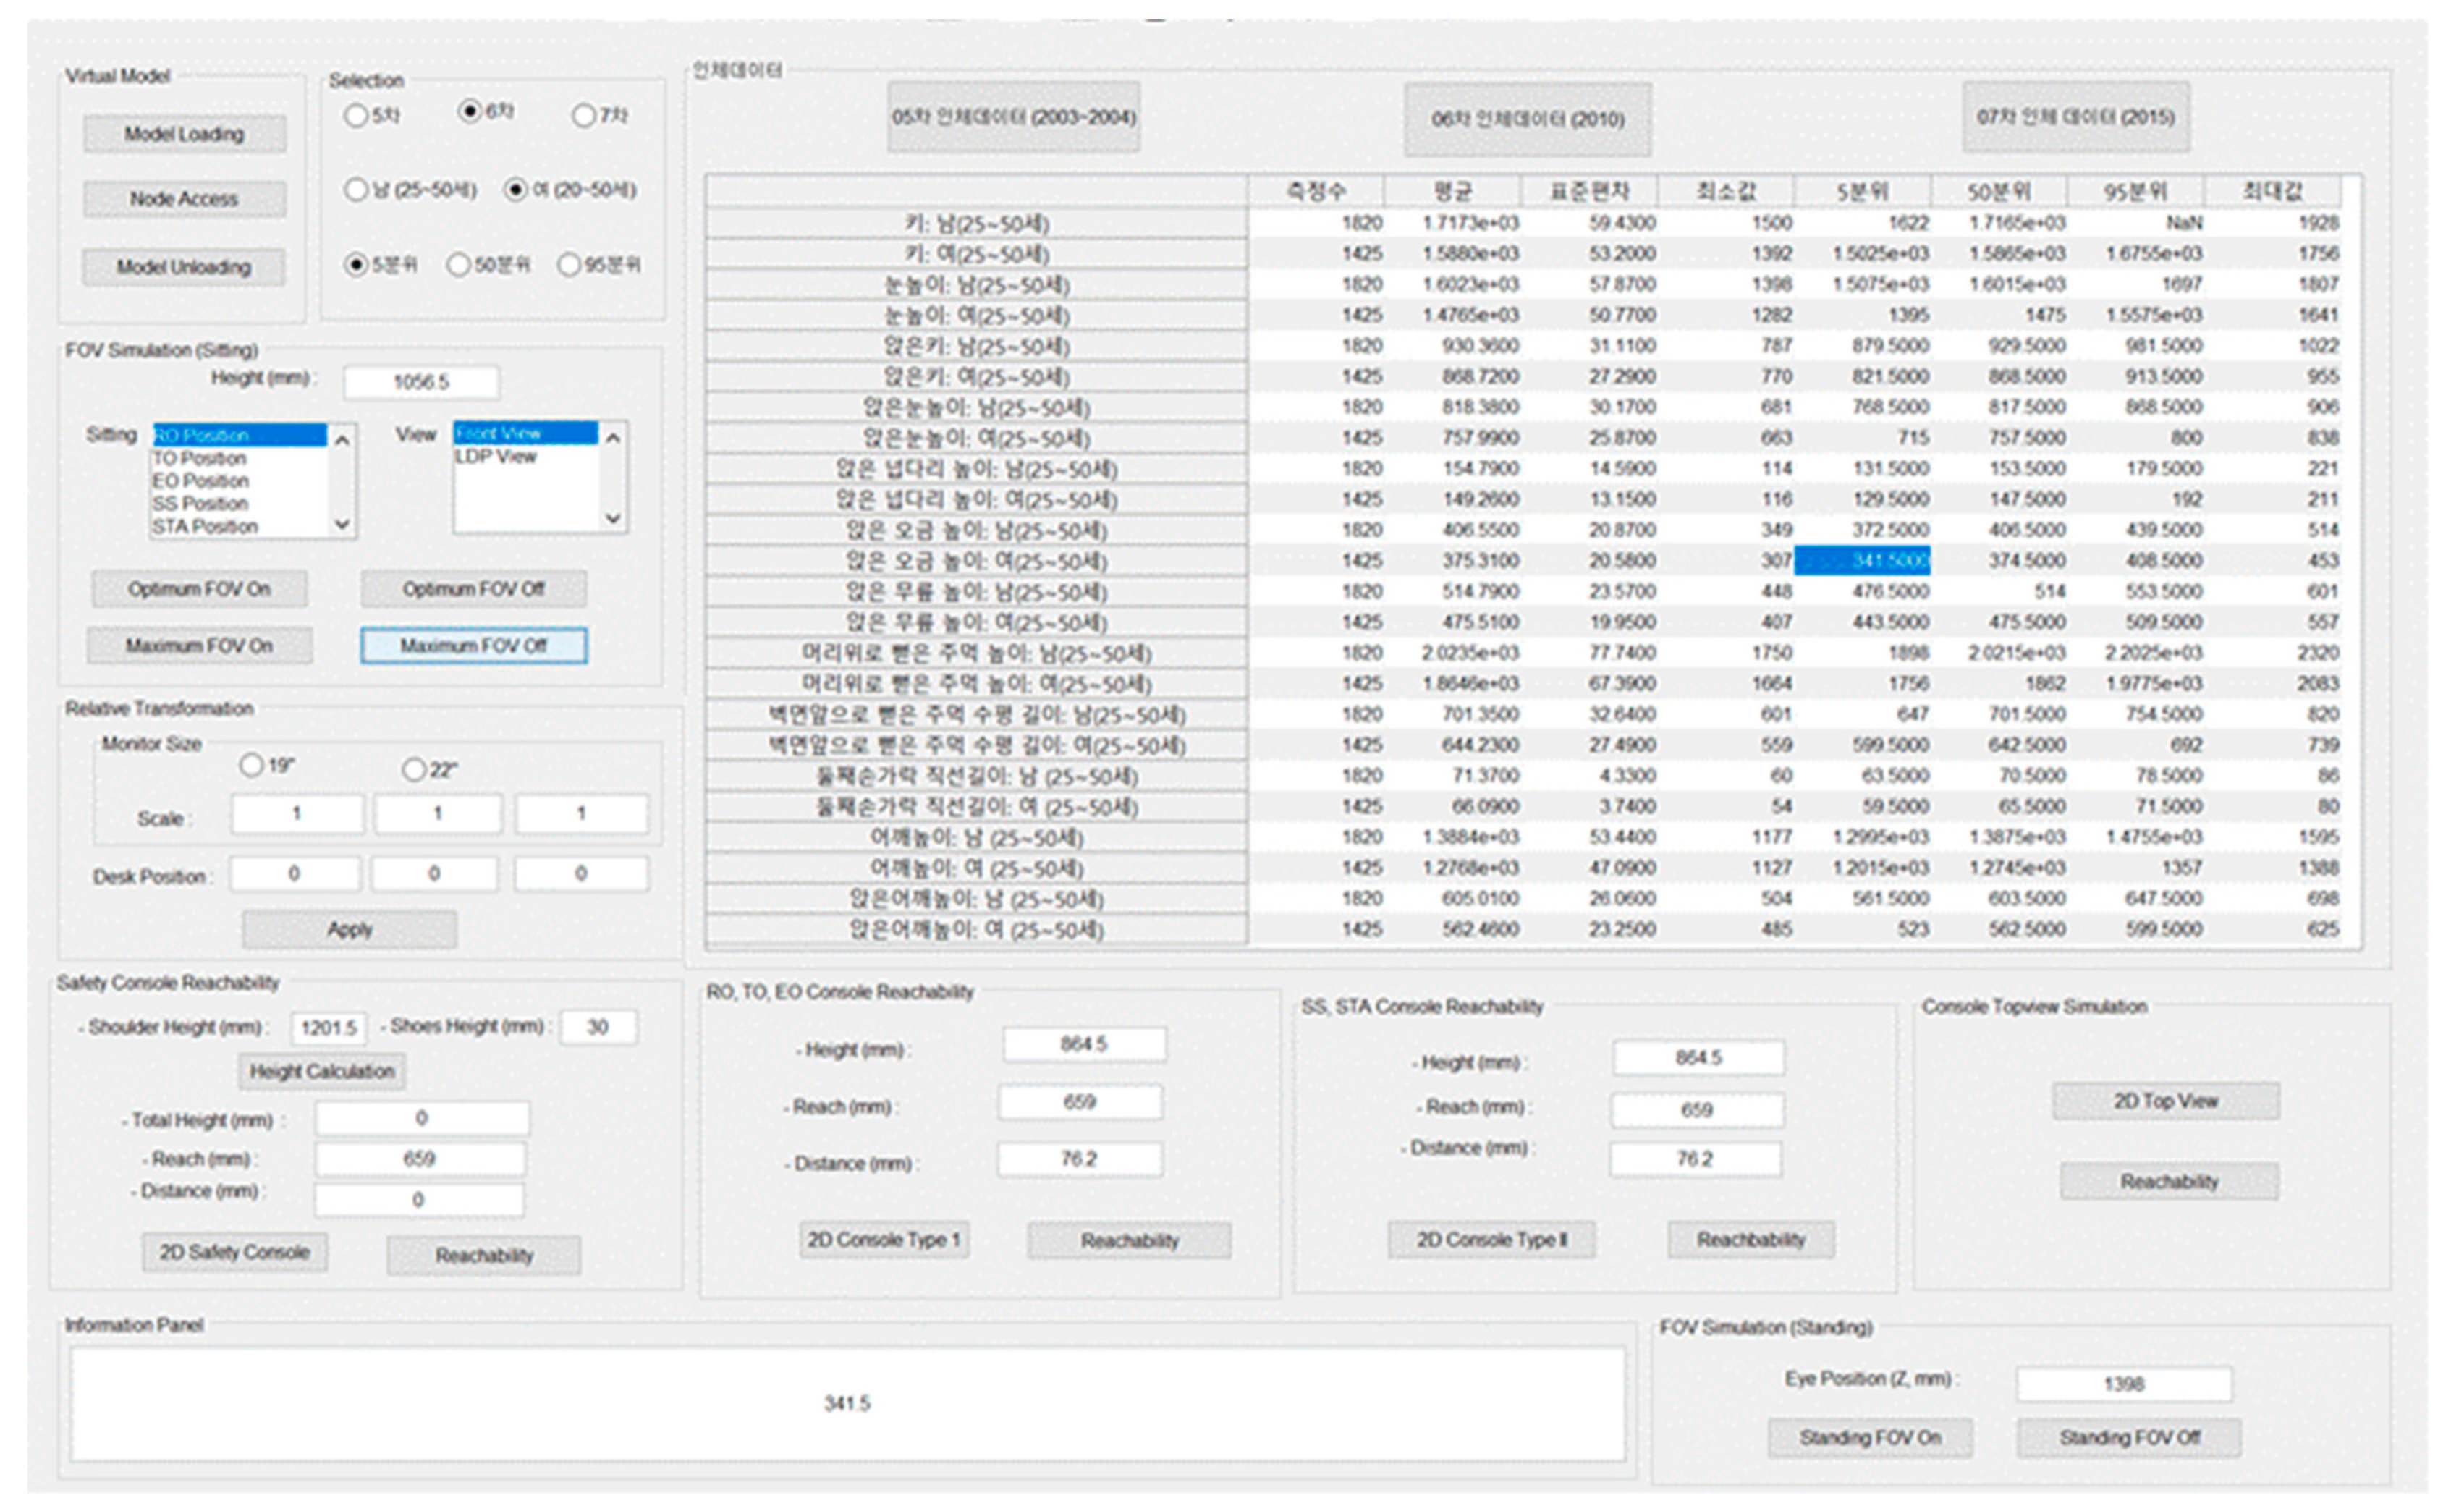
Task: Click the Sitting list scroll down arrow
Action: 342,524
